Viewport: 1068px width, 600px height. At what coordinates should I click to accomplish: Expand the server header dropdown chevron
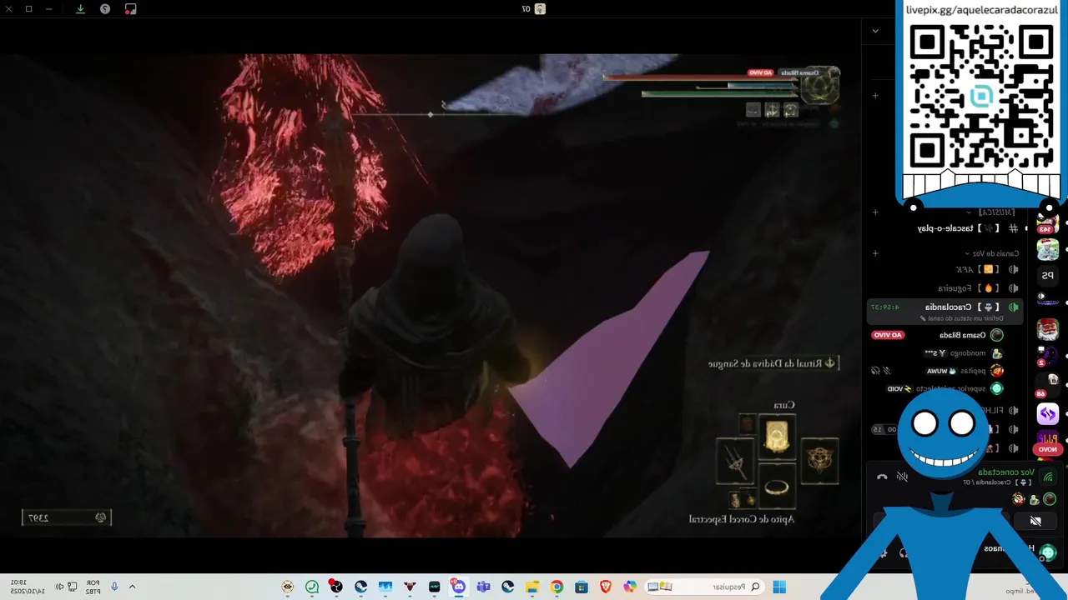[874, 31]
